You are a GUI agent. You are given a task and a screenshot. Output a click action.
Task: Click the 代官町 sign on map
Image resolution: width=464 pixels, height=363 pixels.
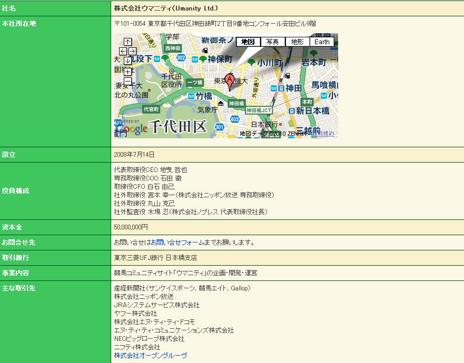pyautogui.click(x=151, y=109)
